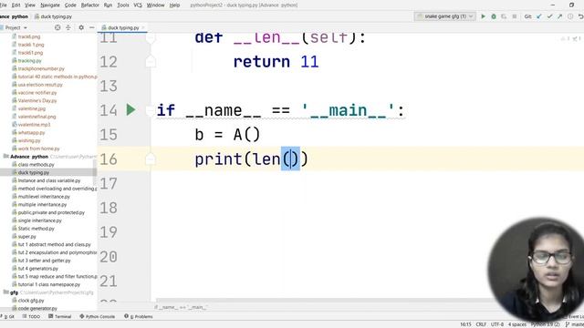
Task: Select opened file target icon in Project panel
Action: 57,27
